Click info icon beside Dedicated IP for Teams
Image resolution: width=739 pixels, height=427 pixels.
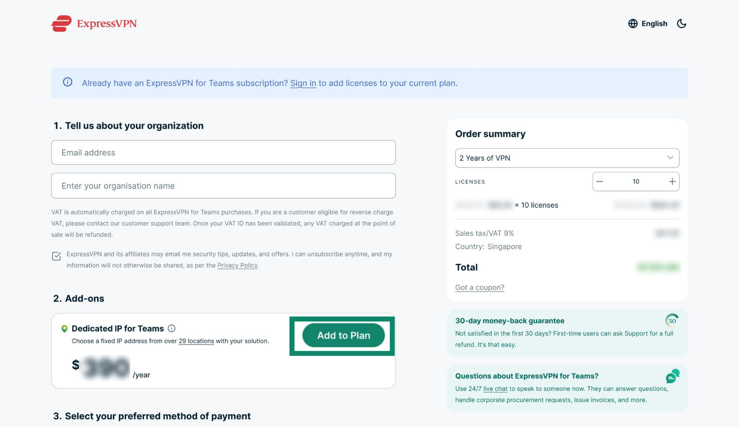172,328
